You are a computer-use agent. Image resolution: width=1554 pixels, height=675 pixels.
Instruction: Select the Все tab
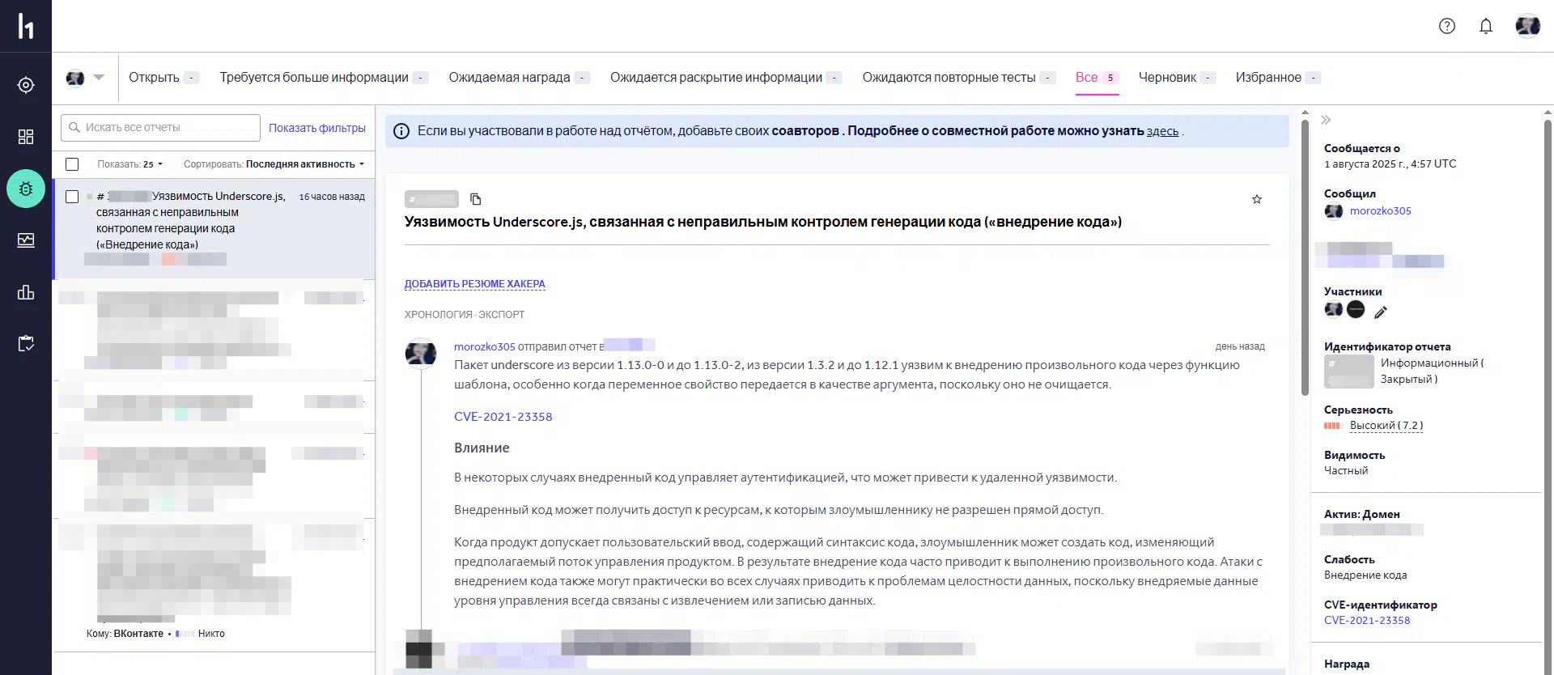pos(1097,78)
